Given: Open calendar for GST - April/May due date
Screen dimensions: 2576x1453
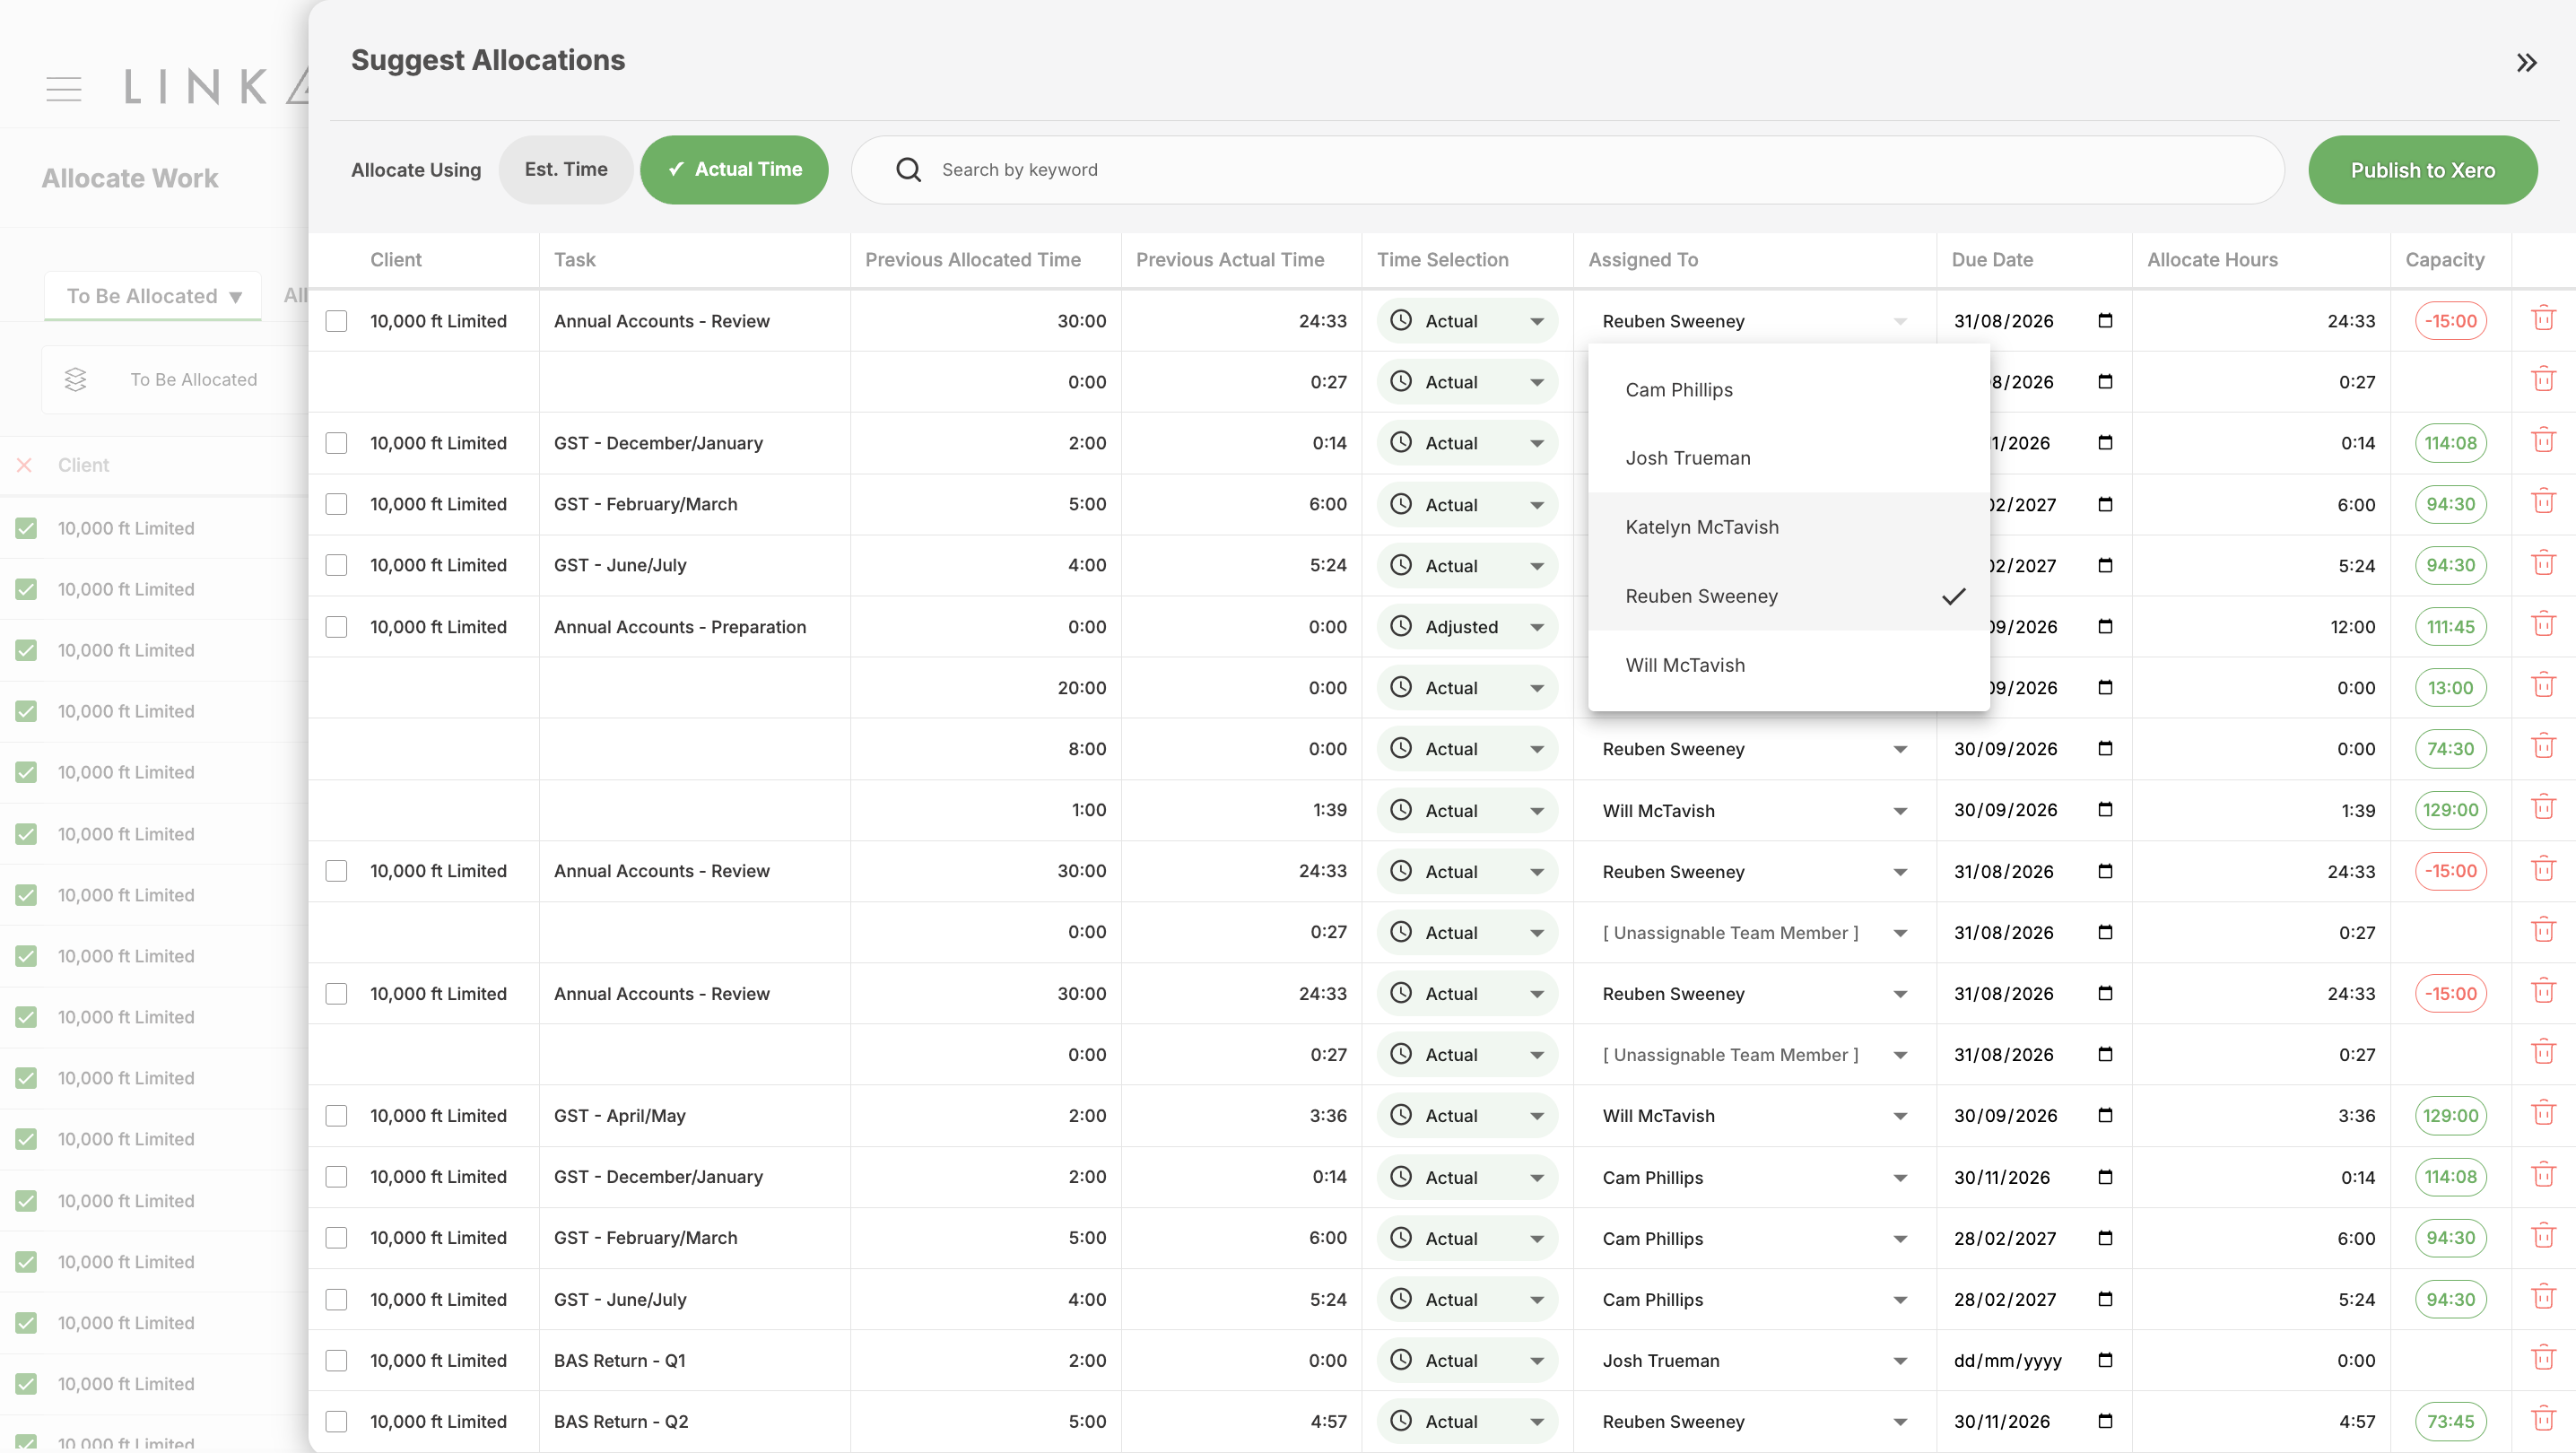Looking at the screenshot, I should pos(2105,1115).
